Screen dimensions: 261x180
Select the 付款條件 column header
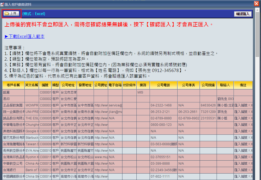pos(129,85)
